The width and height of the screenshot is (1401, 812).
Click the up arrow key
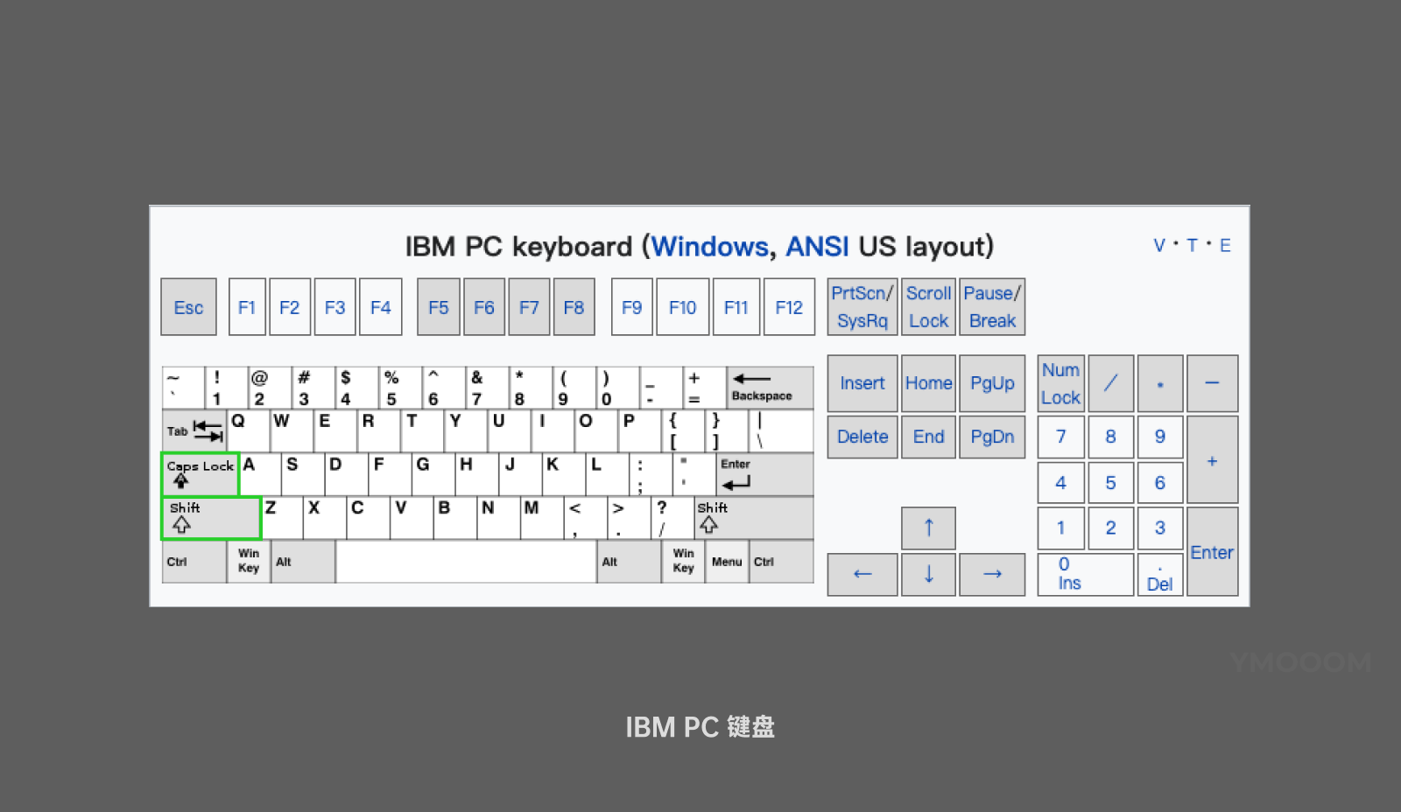click(x=928, y=528)
